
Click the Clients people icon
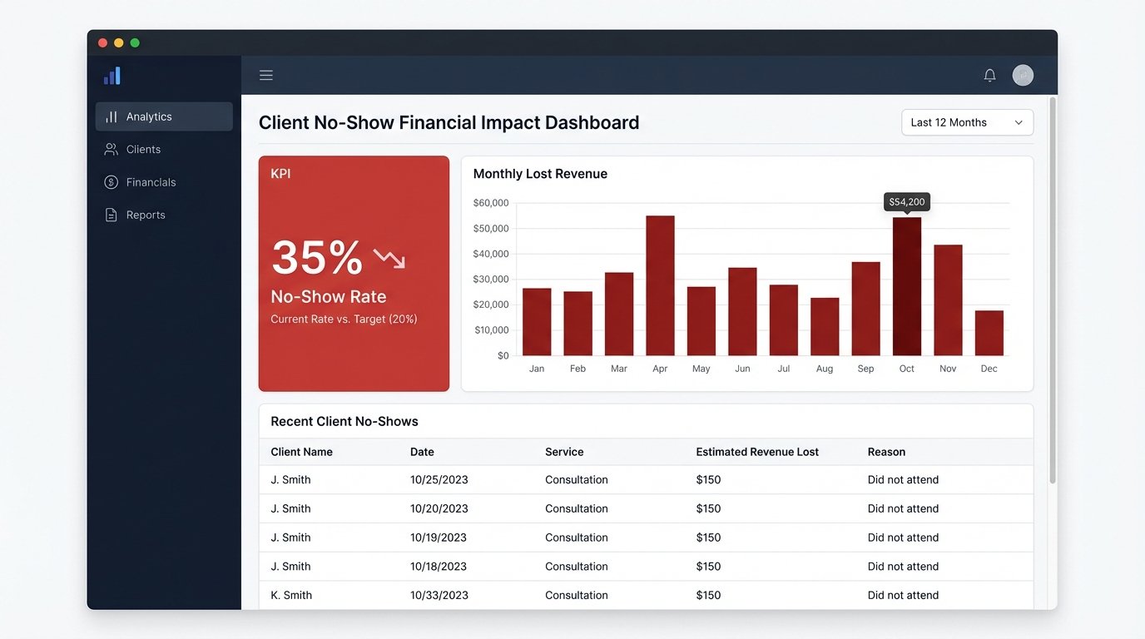111,149
